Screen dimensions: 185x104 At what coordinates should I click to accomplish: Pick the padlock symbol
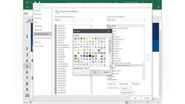[96, 44]
